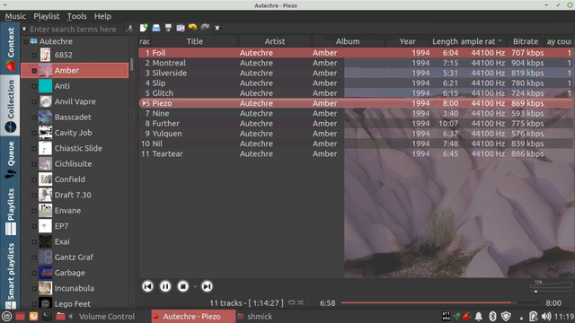Open the Playlist menu

[x=46, y=16]
